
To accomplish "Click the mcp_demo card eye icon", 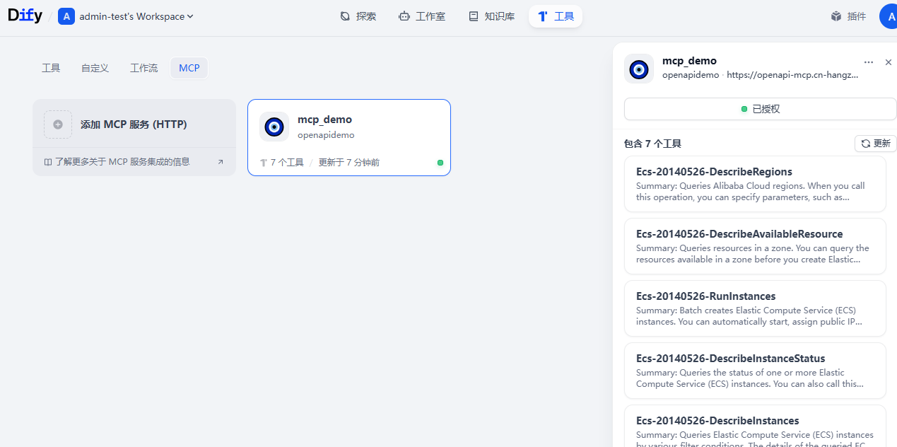I will pos(274,127).
